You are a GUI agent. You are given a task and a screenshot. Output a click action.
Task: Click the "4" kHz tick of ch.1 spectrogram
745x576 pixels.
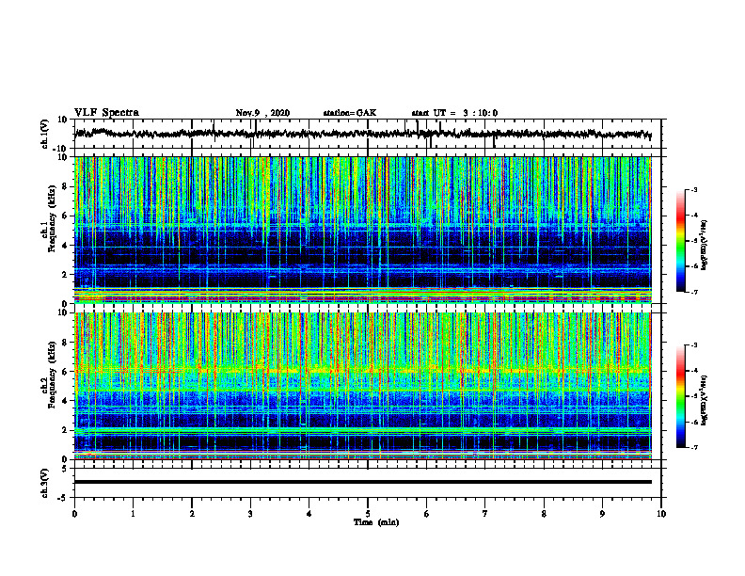[x=66, y=246]
